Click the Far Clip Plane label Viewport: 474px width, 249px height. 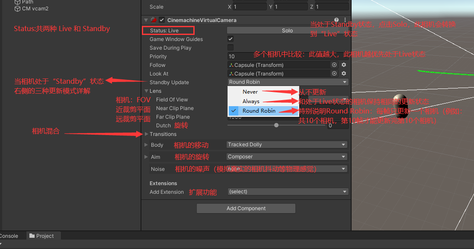[173, 117]
